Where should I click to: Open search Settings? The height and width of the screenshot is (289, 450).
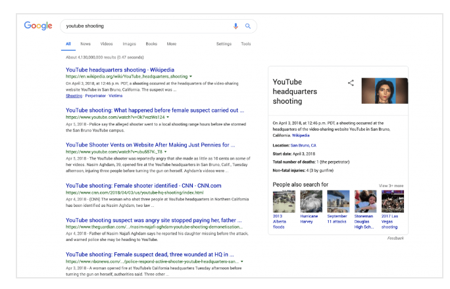[224, 44]
